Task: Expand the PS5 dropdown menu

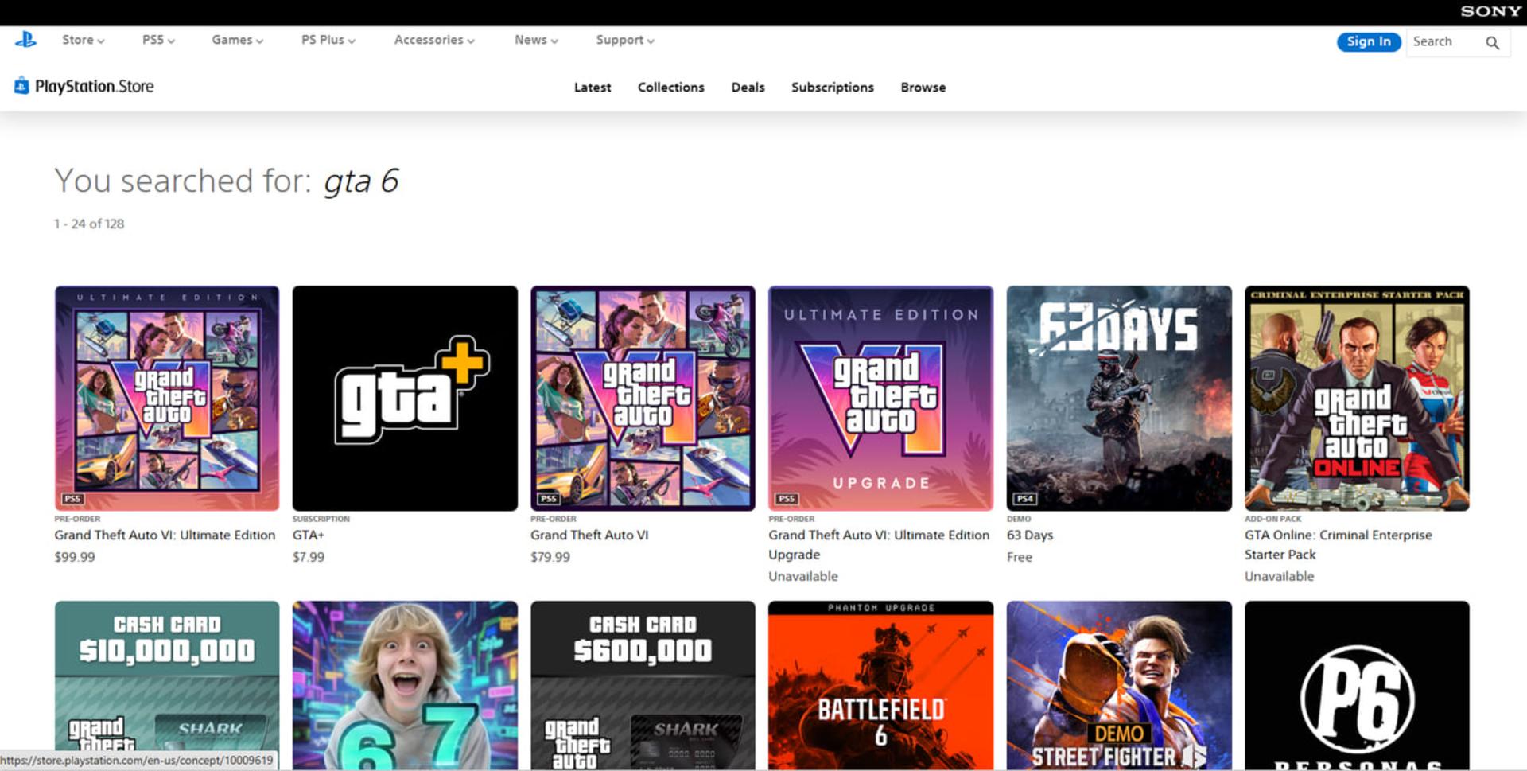Action: 158,40
